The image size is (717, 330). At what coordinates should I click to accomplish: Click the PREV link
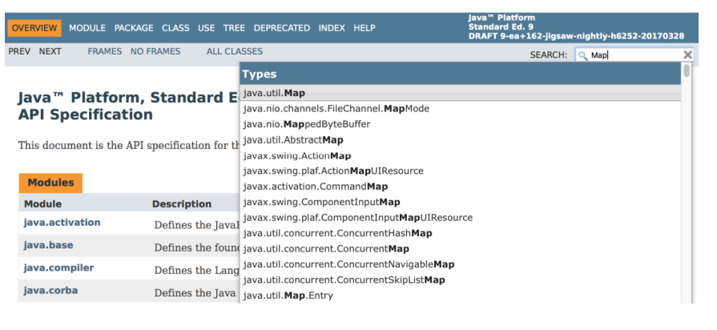tap(19, 51)
